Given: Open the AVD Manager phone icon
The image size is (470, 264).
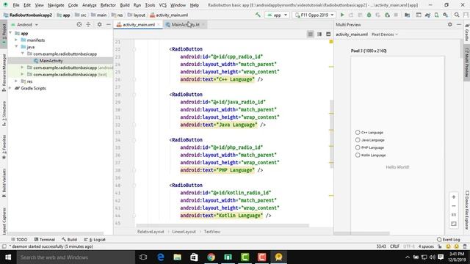Looking at the screenshot, I should [x=436, y=15].
